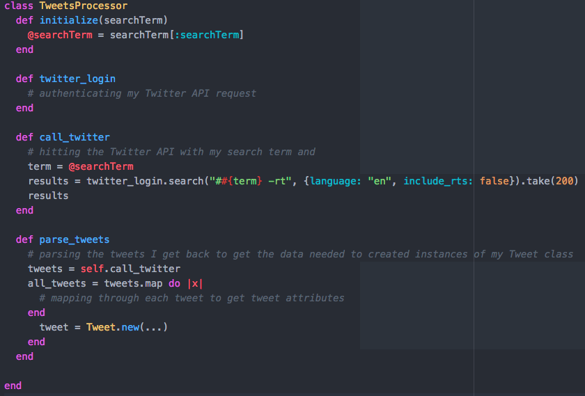The image size is (585, 396).
Task: Click the 'twitter_login' method definition name
Action: [77, 79]
